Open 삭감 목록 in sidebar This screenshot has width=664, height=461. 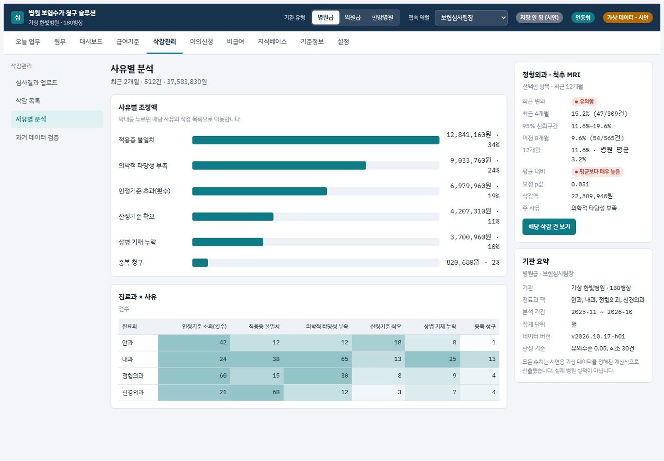coord(57,101)
